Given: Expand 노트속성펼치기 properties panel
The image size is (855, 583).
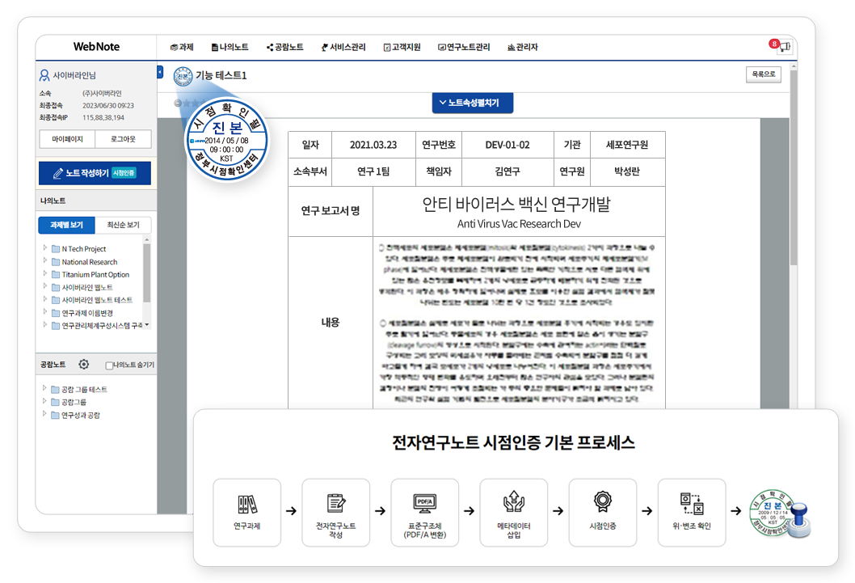Looking at the screenshot, I should [473, 103].
